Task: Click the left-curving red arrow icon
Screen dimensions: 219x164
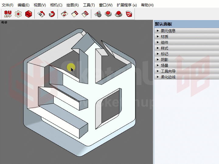Action: tap(41, 14)
